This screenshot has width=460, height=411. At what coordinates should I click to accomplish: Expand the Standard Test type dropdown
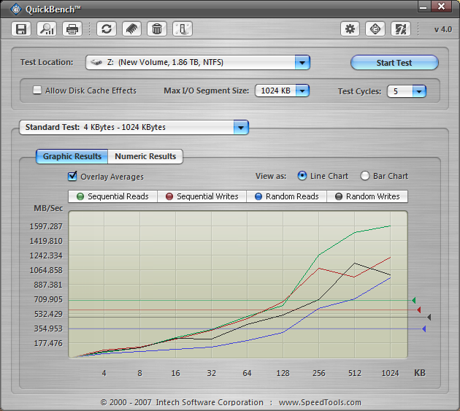click(240, 127)
